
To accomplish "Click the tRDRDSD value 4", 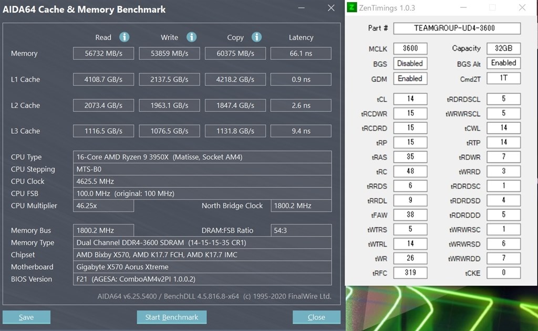I will [x=503, y=200].
